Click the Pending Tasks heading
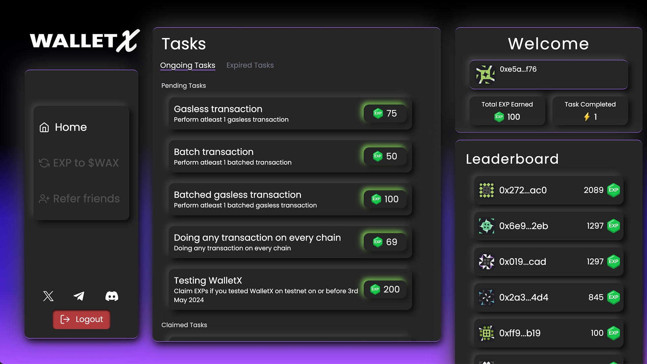 184,86
